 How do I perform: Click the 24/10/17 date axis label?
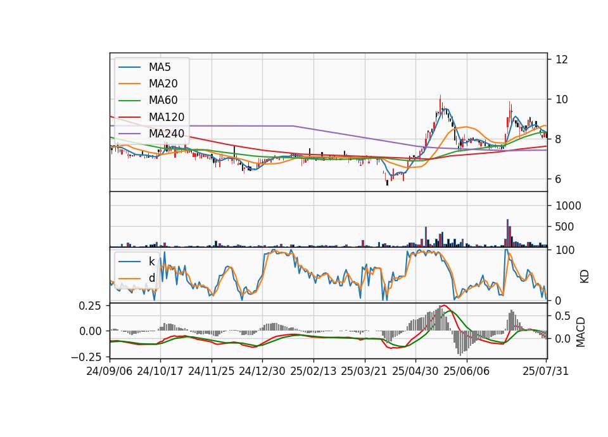click(x=160, y=371)
